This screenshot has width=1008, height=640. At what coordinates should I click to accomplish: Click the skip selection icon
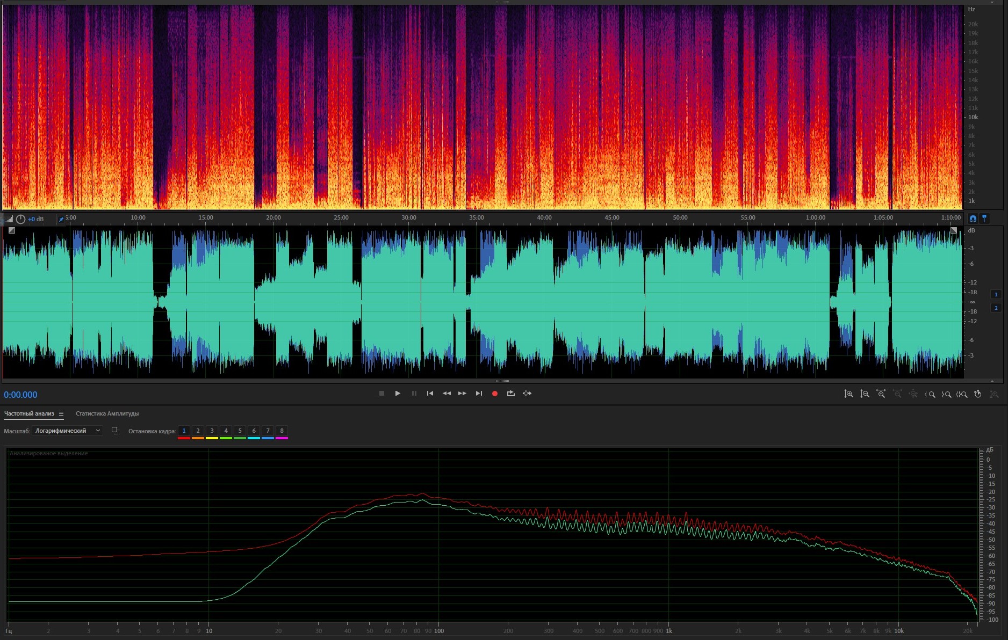[527, 394]
